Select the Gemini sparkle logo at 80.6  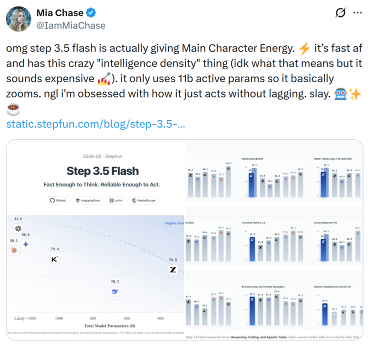(x=25, y=244)
